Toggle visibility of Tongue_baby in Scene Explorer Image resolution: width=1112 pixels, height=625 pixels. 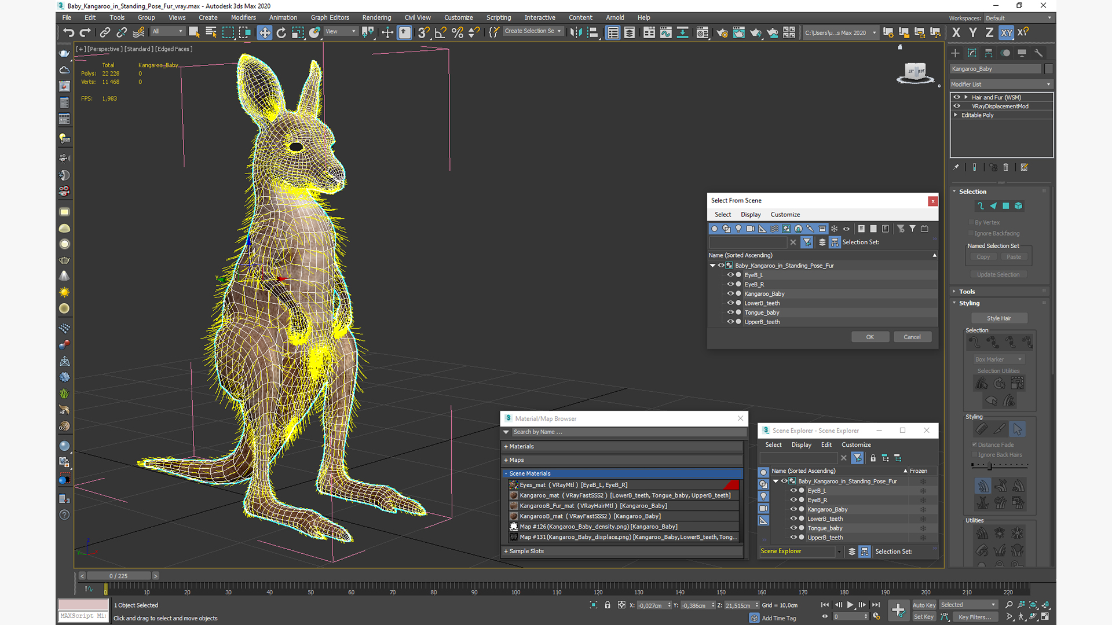click(x=793, y=528)
